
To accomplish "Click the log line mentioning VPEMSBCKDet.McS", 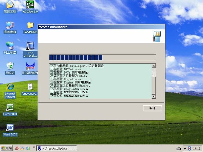I will tap(69, 92).
